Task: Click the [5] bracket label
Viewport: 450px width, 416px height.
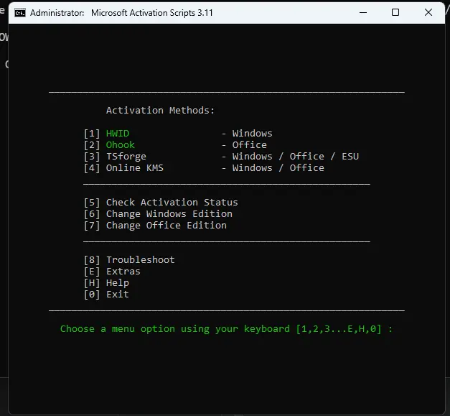Action: click(x=92, y=203)
